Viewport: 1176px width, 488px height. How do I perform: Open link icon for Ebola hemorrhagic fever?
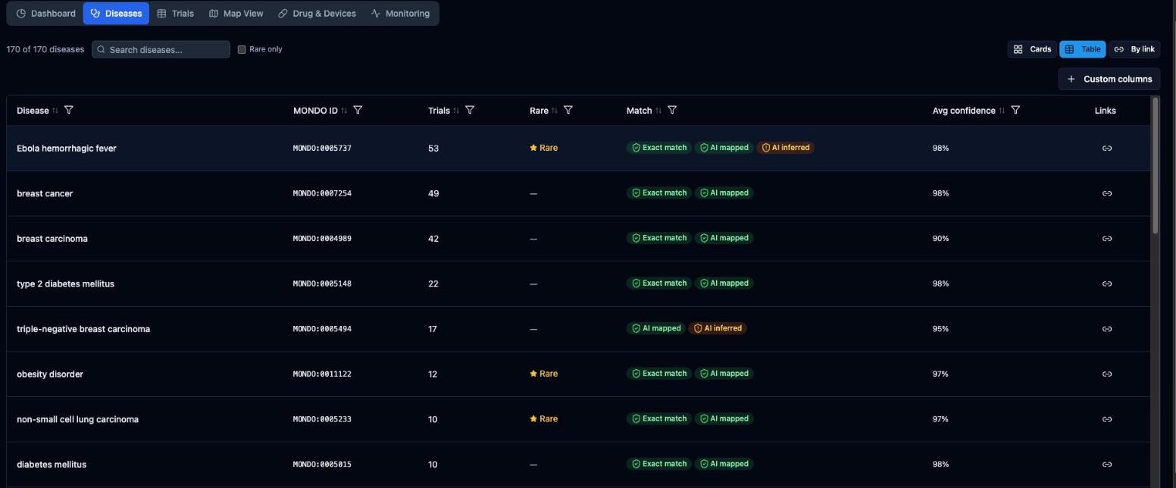(x=1106, y=149)
